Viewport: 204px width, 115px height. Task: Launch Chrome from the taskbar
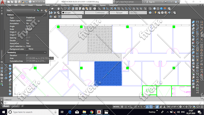click(x=91, y=112)
